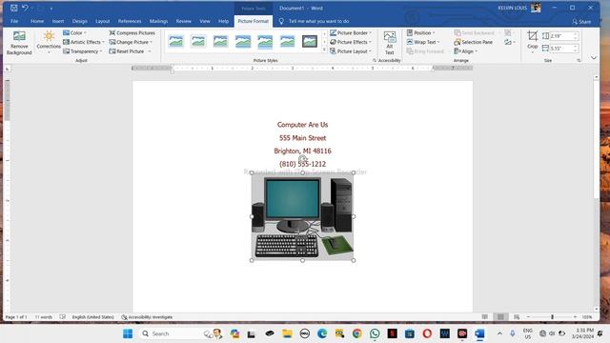Collapse the ribbon with the chevron

594,58
